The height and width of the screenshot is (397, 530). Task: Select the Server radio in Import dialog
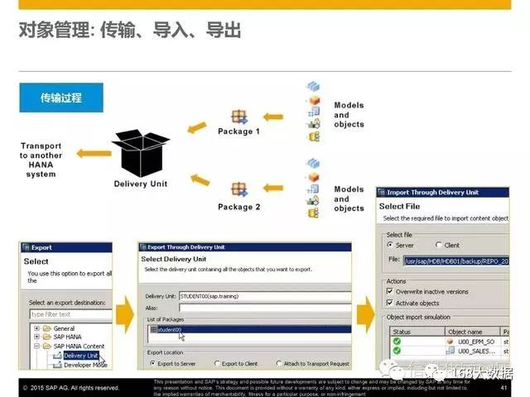click(390, 245)
